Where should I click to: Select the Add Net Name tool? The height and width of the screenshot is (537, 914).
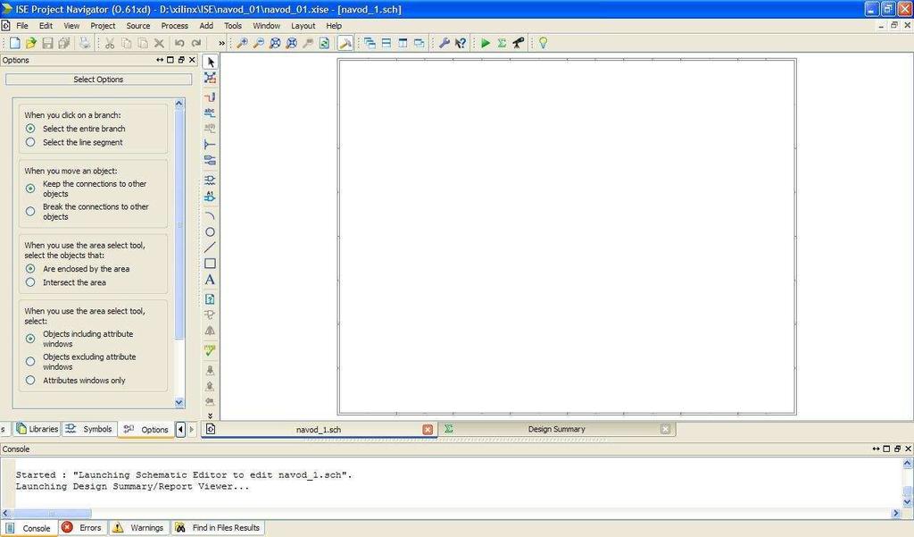coord(210,113)
